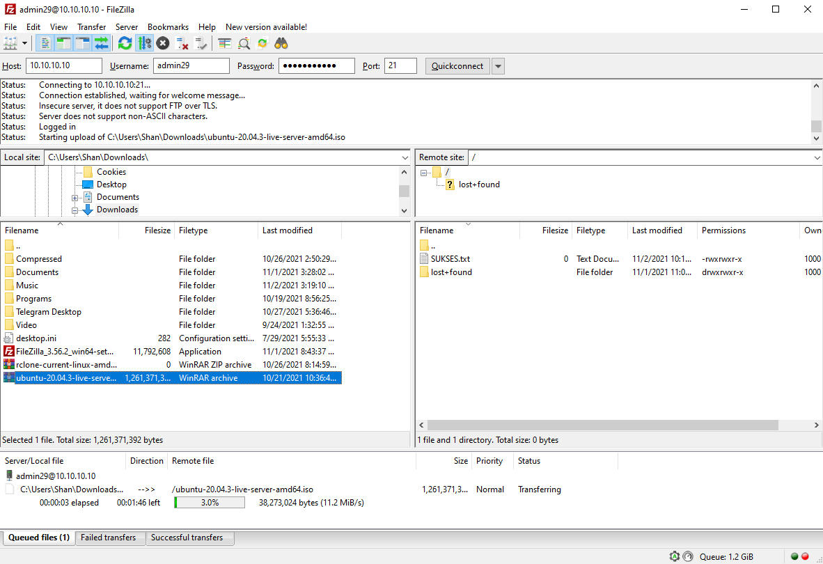823x564 pixels.
Task: Open Site Manager dropdown arrow
Action: [24, 43]
